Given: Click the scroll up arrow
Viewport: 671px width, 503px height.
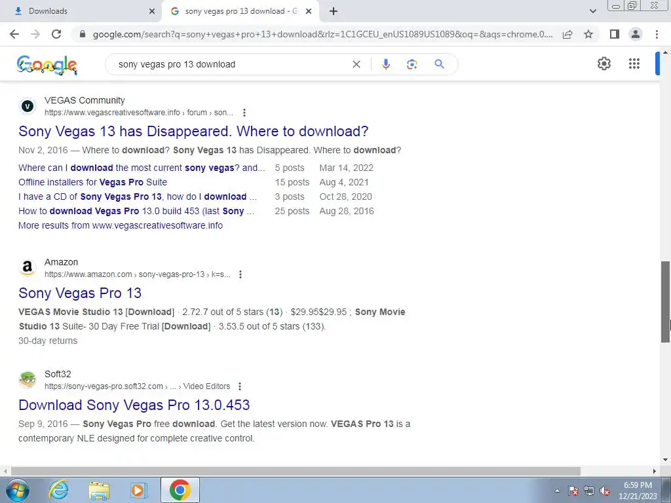Looking at the screenshot, I should click(x=666, y=52).
